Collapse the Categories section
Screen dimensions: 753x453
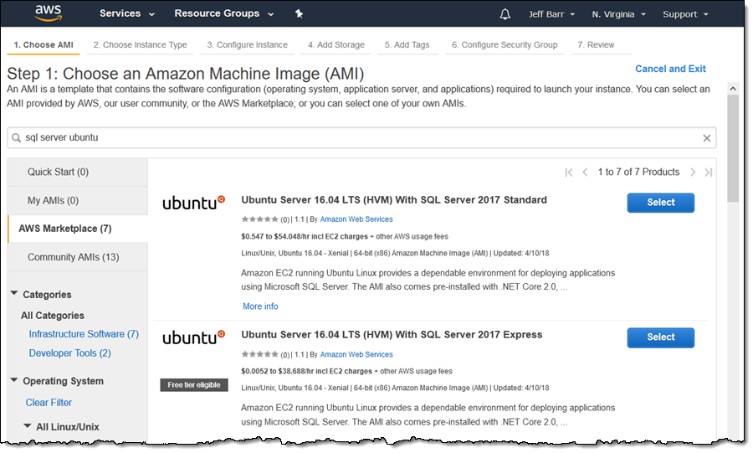click(14, 294)
